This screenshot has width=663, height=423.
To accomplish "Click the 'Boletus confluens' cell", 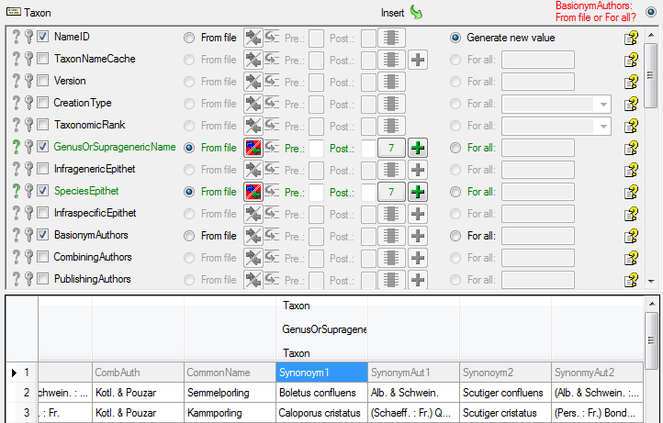I will pos(321,393).
